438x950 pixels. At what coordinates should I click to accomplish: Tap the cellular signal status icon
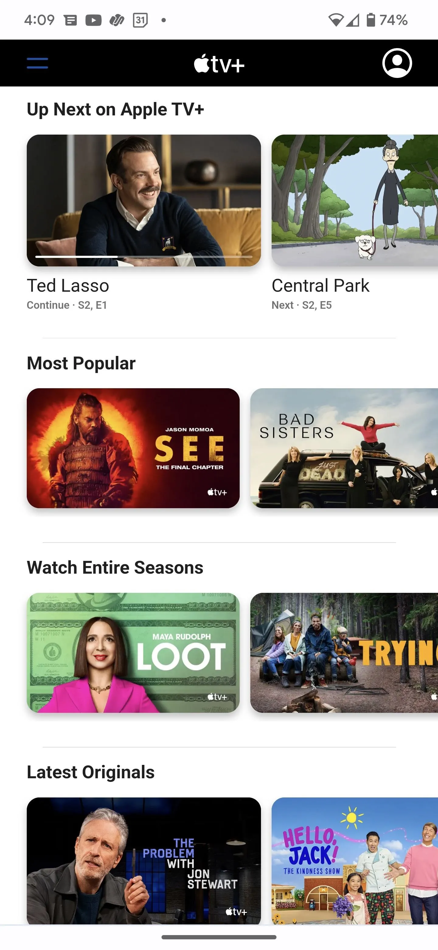pyautogui.click(x=353, y=20)
